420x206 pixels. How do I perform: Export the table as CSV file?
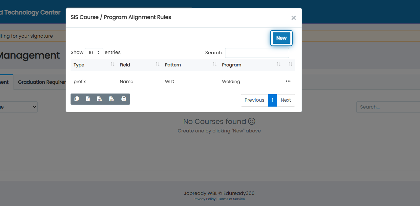click(x=100, y=99)
